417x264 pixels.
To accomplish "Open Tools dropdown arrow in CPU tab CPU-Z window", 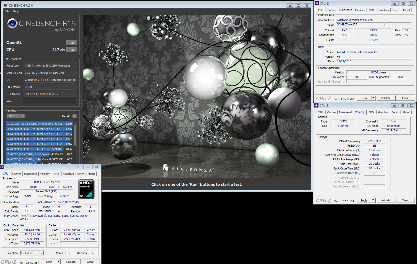I will (x=58, y=262).
